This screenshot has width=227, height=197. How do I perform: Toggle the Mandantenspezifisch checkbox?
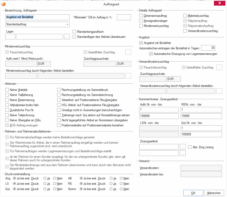74,32
